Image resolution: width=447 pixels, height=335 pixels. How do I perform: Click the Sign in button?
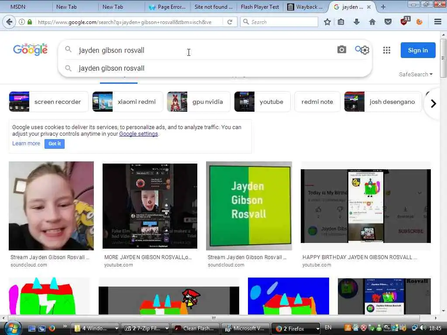(x=418, y=50)
